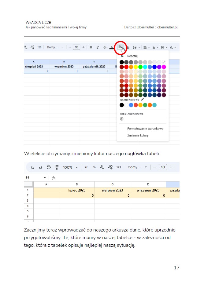Viewport: 204px width, 288px height.
Task: Open the text wrapping dropdown
Action: (164, 47)
